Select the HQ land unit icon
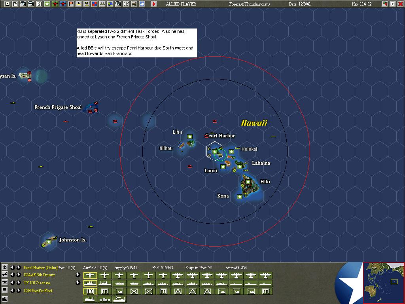 pos(90,291)
